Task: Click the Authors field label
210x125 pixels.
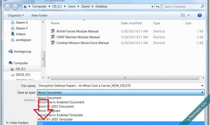Action: 30,100
